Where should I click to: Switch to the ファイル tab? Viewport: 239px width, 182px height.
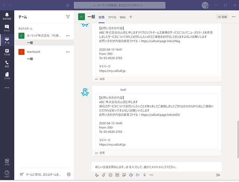[112, 17]
